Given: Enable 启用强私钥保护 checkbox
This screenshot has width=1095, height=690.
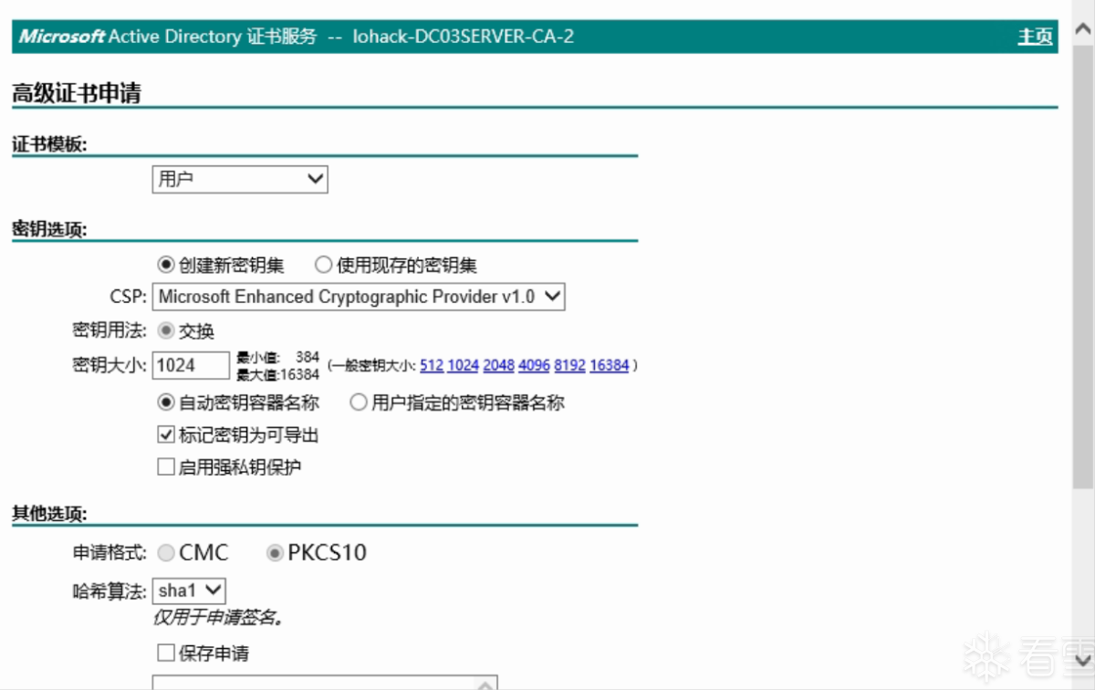Looking at the screenshot, I should coord(165,467).
